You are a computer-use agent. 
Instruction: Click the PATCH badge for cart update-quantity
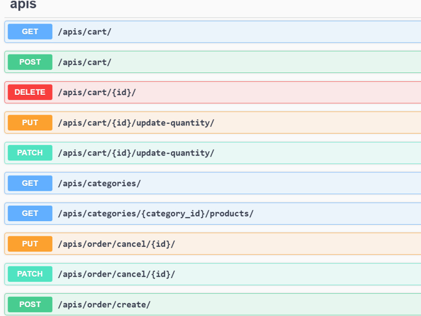coord(30,153)
